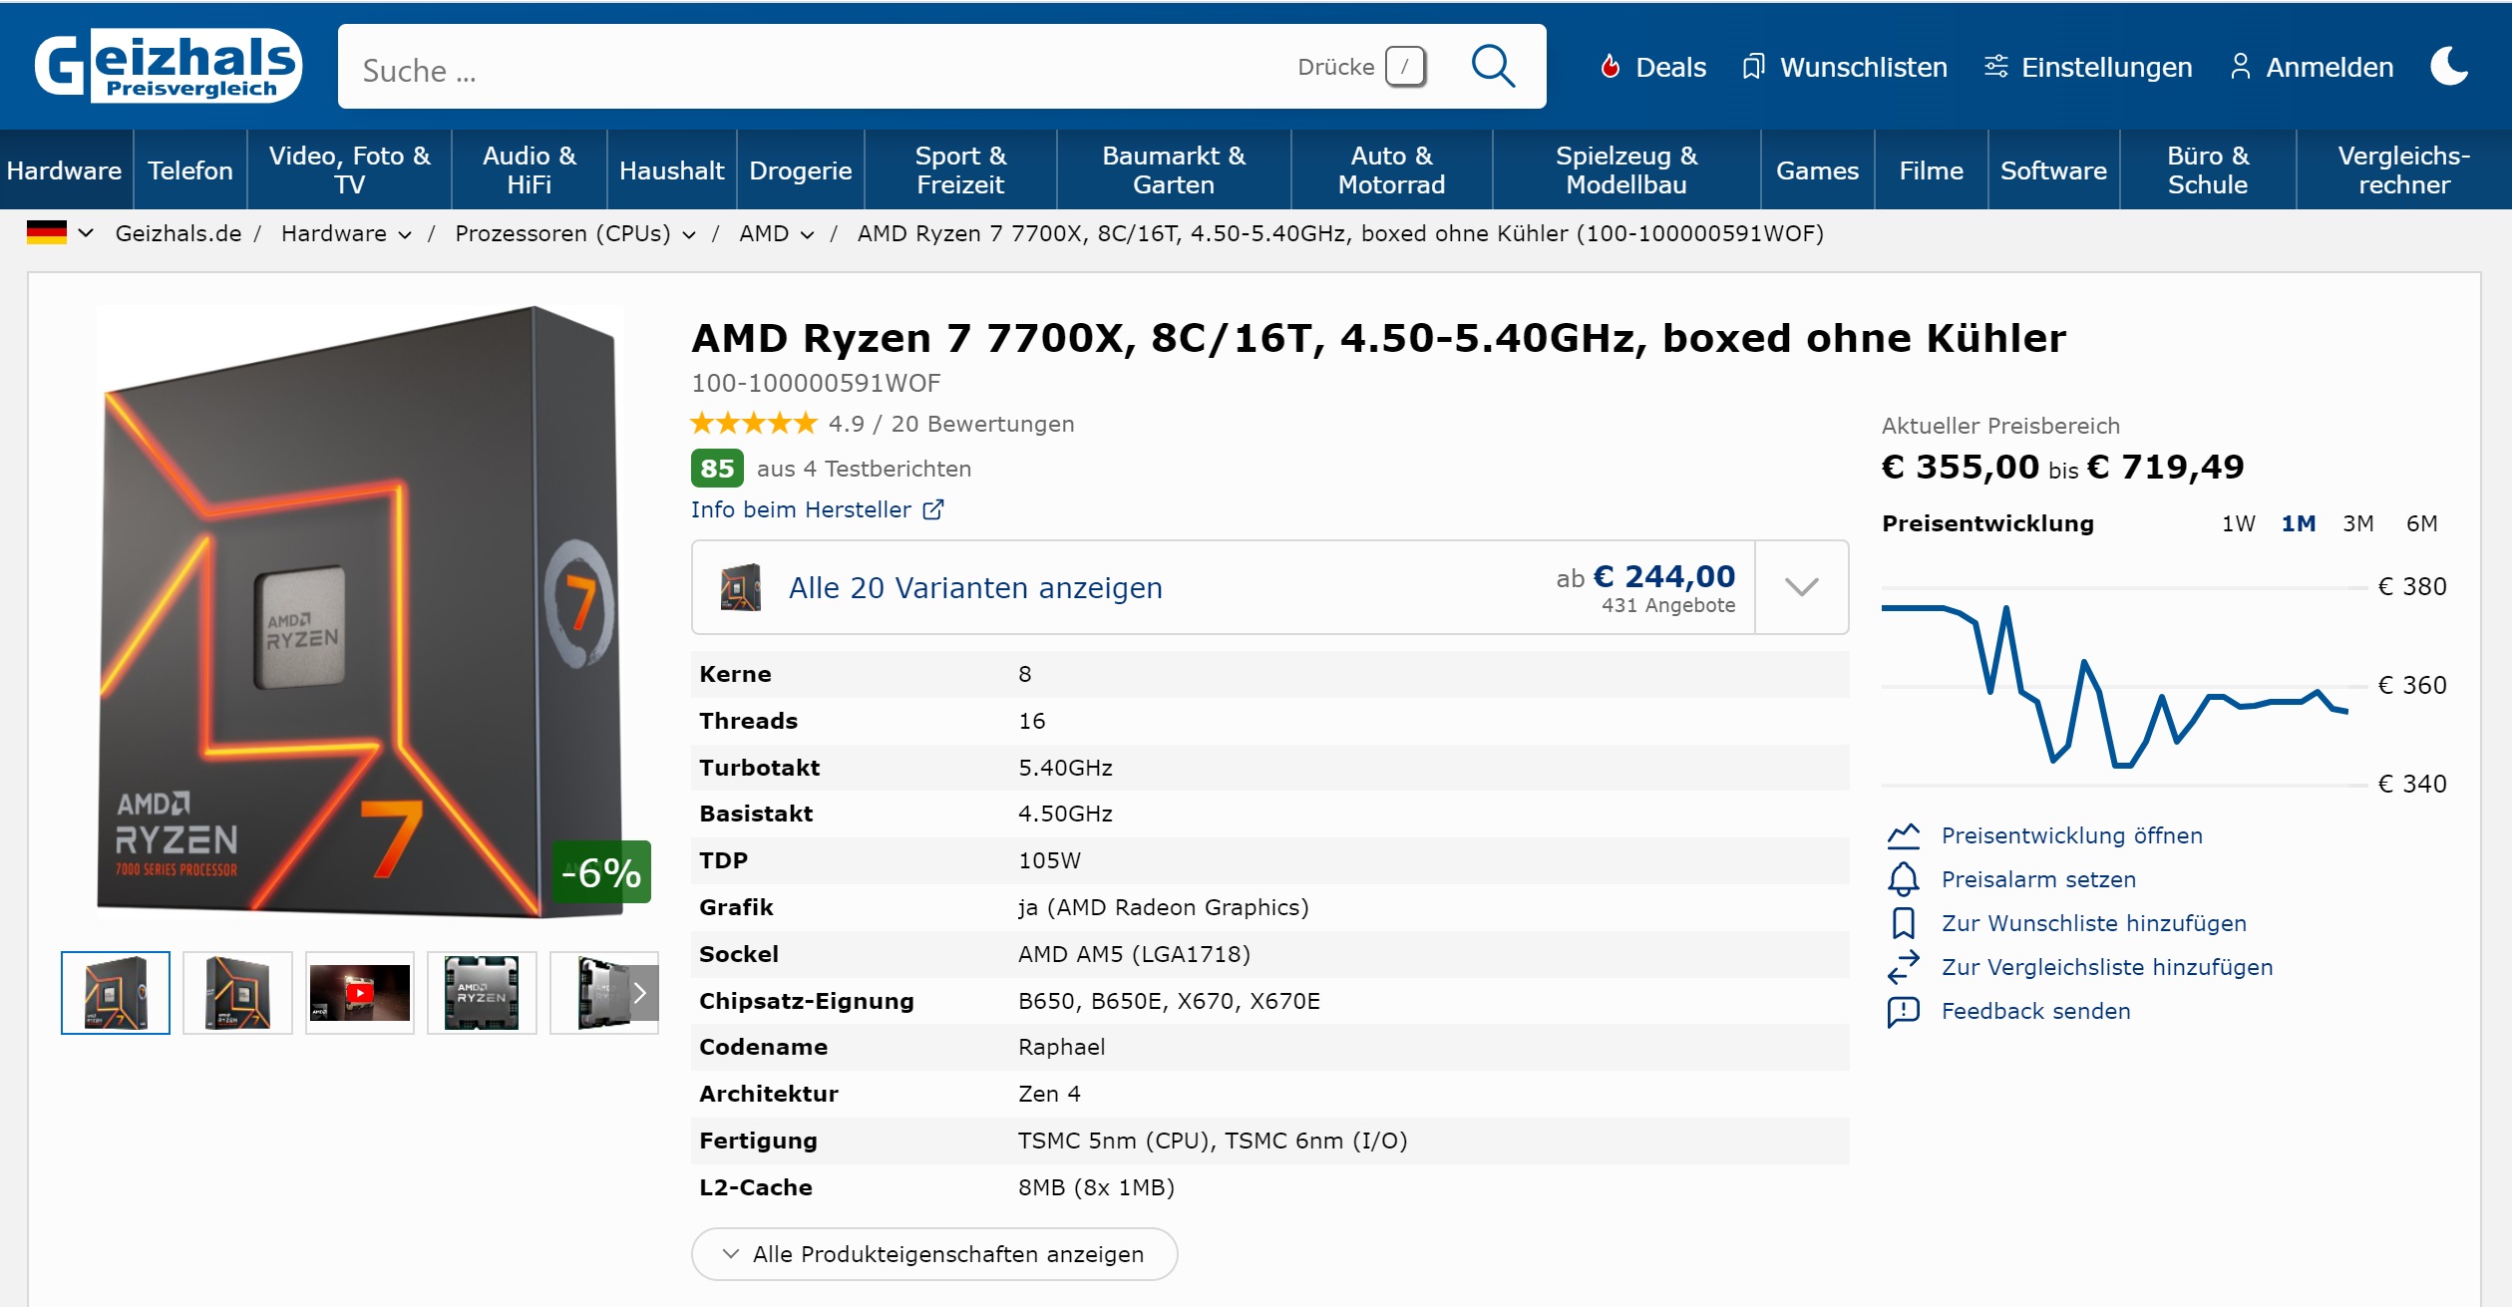Click the Feedback senden speech-bubble icon
This screenshot has height=1307, width=2512.
[1903, 1011]
